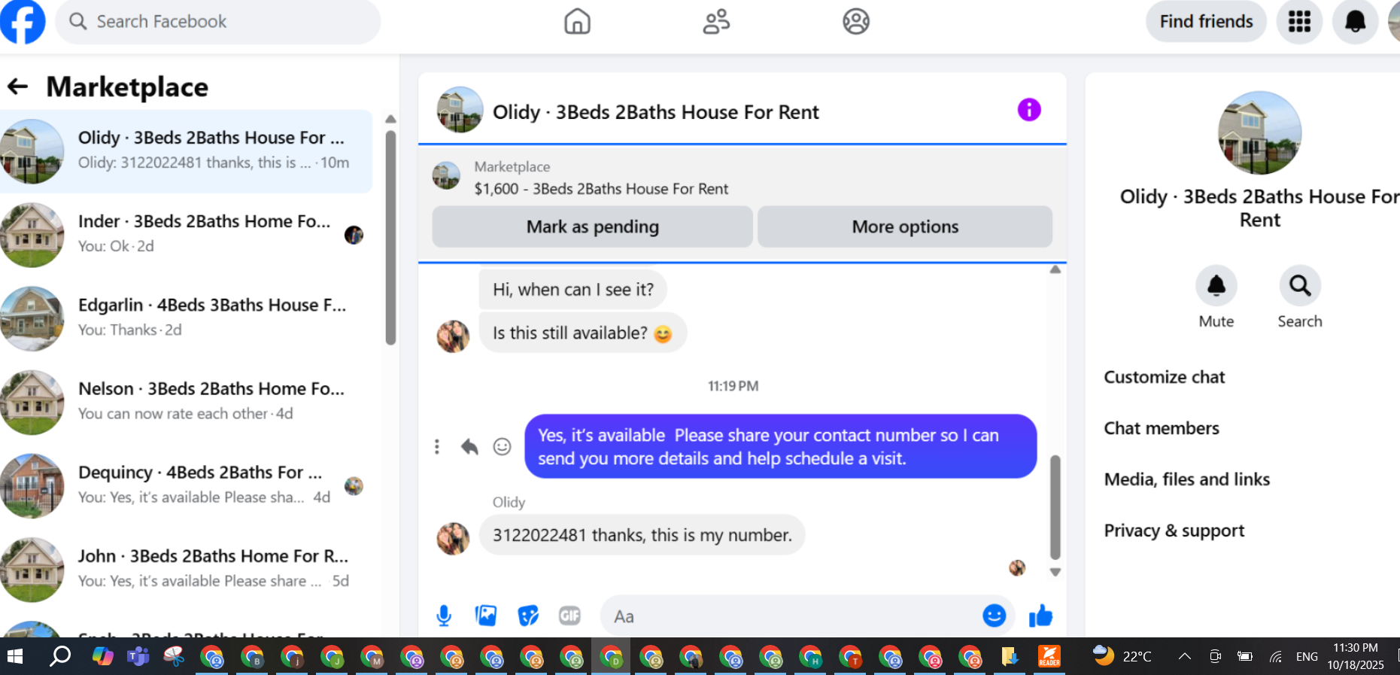This screenshot has height=675, width=1400.
Task: Open the emoji picker in message box
Action: point(994,616)
